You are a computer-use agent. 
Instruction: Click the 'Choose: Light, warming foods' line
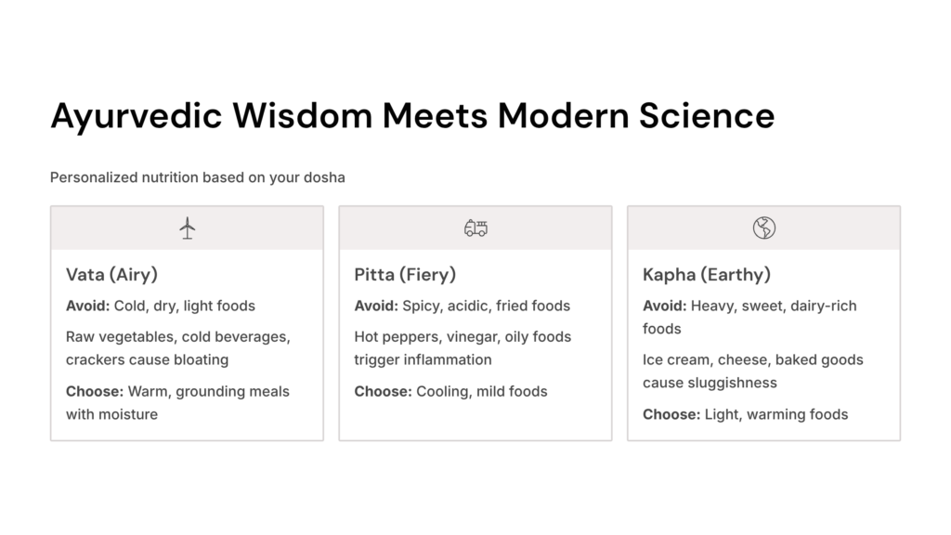pyautogui.click(x=745, y=414)
